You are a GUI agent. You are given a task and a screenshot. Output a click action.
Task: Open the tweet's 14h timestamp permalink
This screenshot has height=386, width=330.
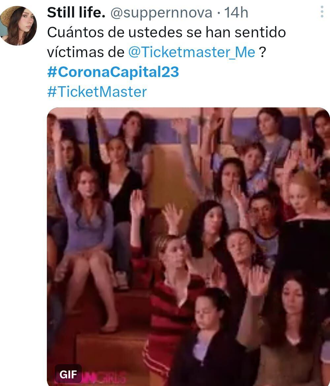click(x=236, y=13)
